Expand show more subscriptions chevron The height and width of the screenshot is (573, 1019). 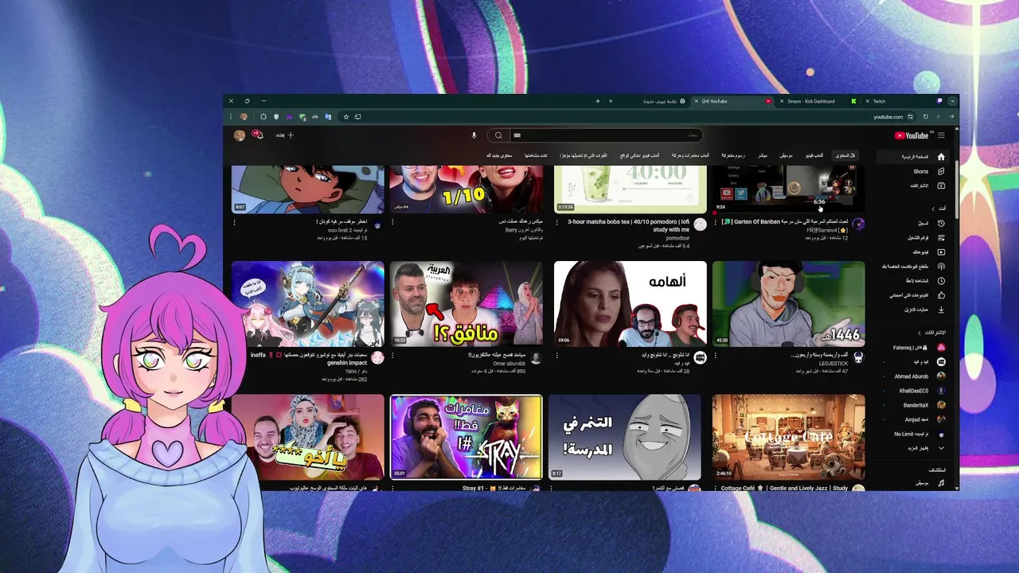pos(941,448)
